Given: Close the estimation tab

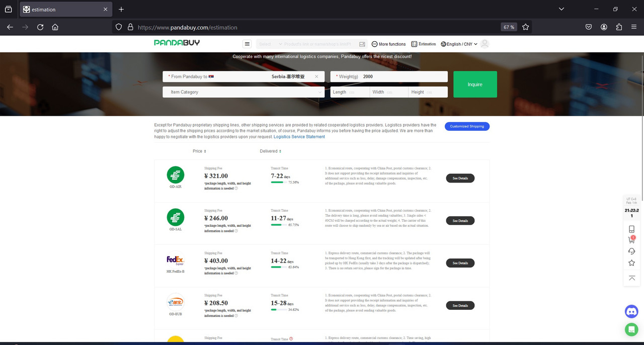Looking at the screenshot, I should [x=105, y=10].
